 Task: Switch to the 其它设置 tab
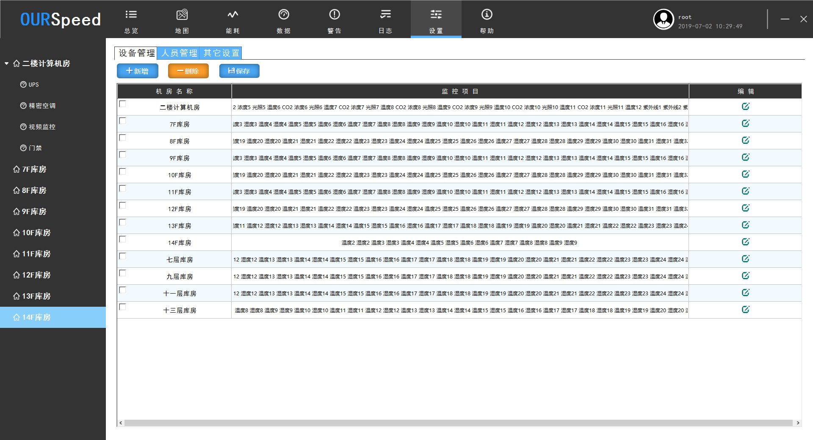coord(221,53)
